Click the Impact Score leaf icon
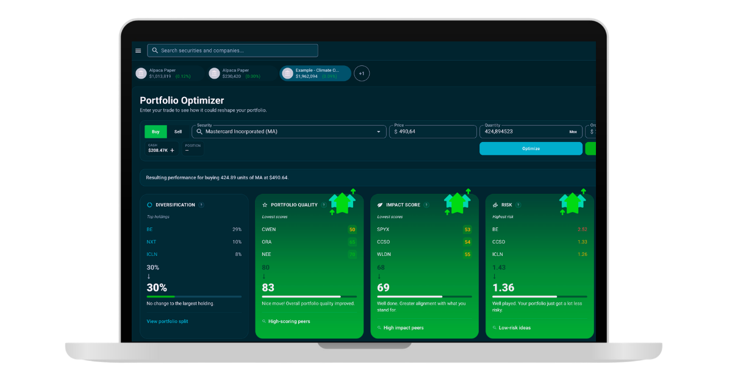Image resolution: width=732 pixels, height=384 pixels. coord(380,205)
